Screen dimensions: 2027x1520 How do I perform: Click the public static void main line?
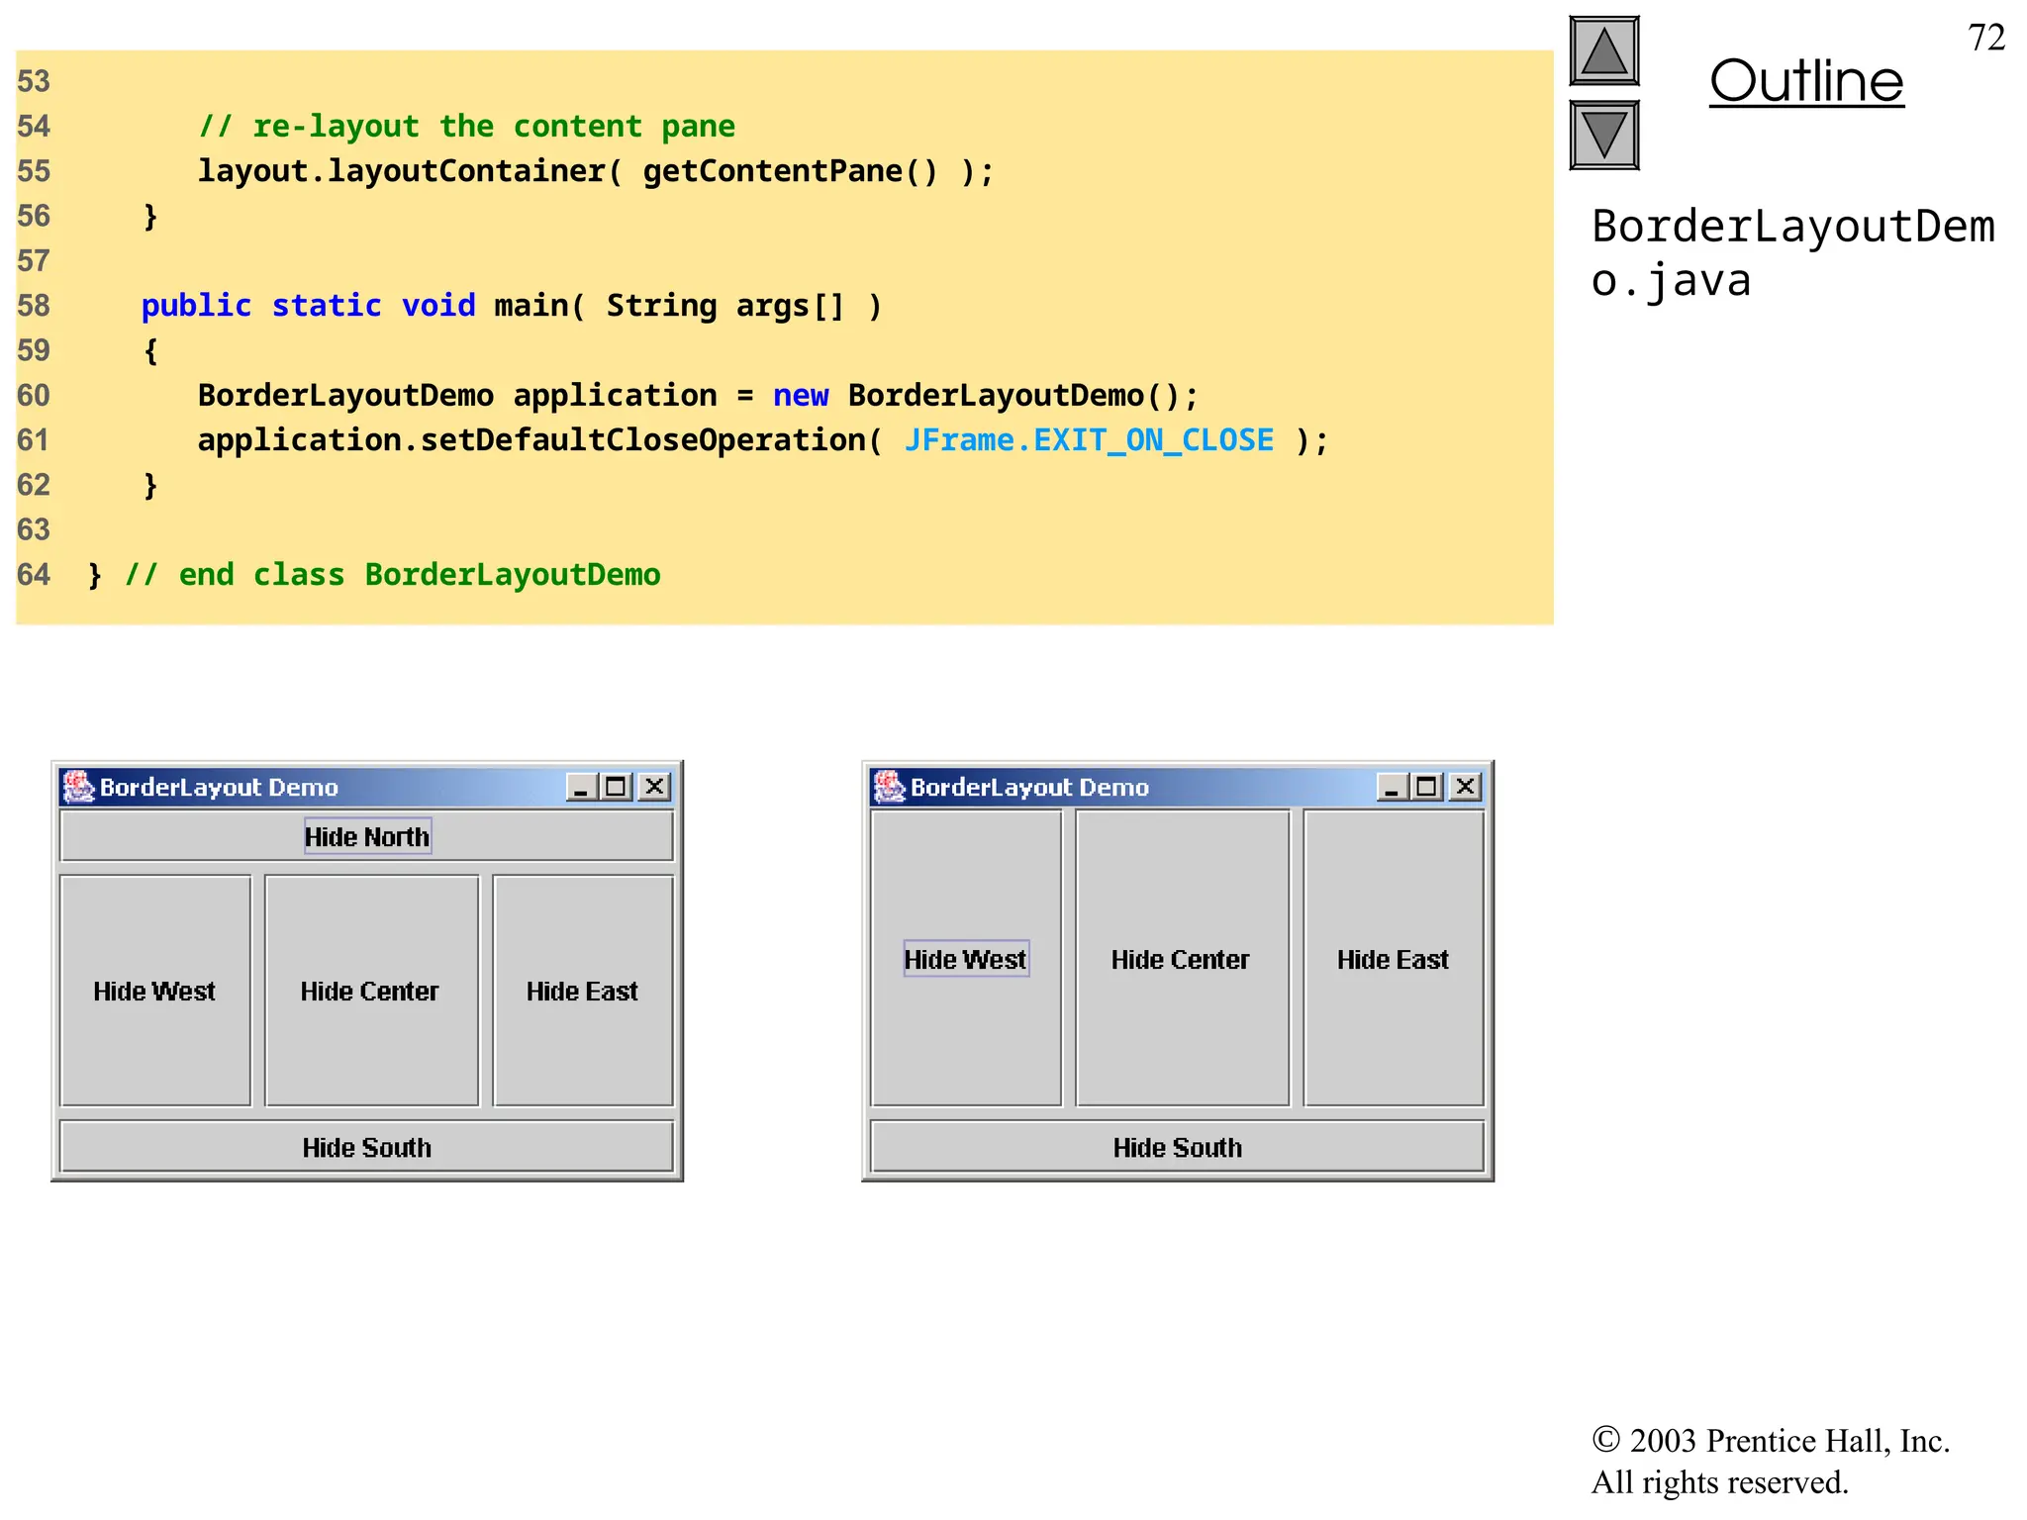point(511,306)
